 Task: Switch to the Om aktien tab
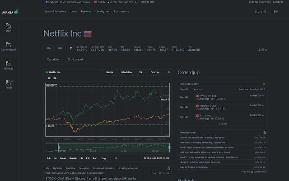[x=53, y=59]
